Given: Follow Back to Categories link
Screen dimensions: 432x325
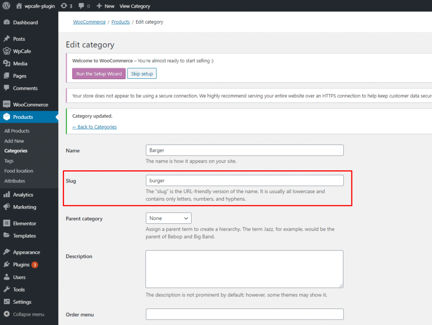Looking at the screenshot, I should click(x=94, y=127).
